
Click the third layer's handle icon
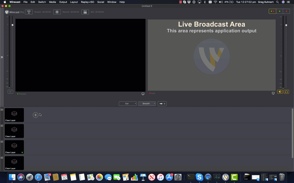tap(2, 142)
